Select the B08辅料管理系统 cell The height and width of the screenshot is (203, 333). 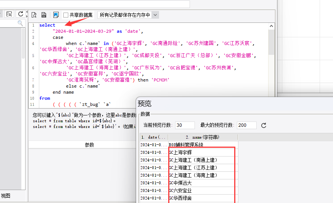click(x=203, y=145)
